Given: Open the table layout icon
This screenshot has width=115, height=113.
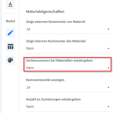Looking at the screenshot, I should click(x=10, y=47).
